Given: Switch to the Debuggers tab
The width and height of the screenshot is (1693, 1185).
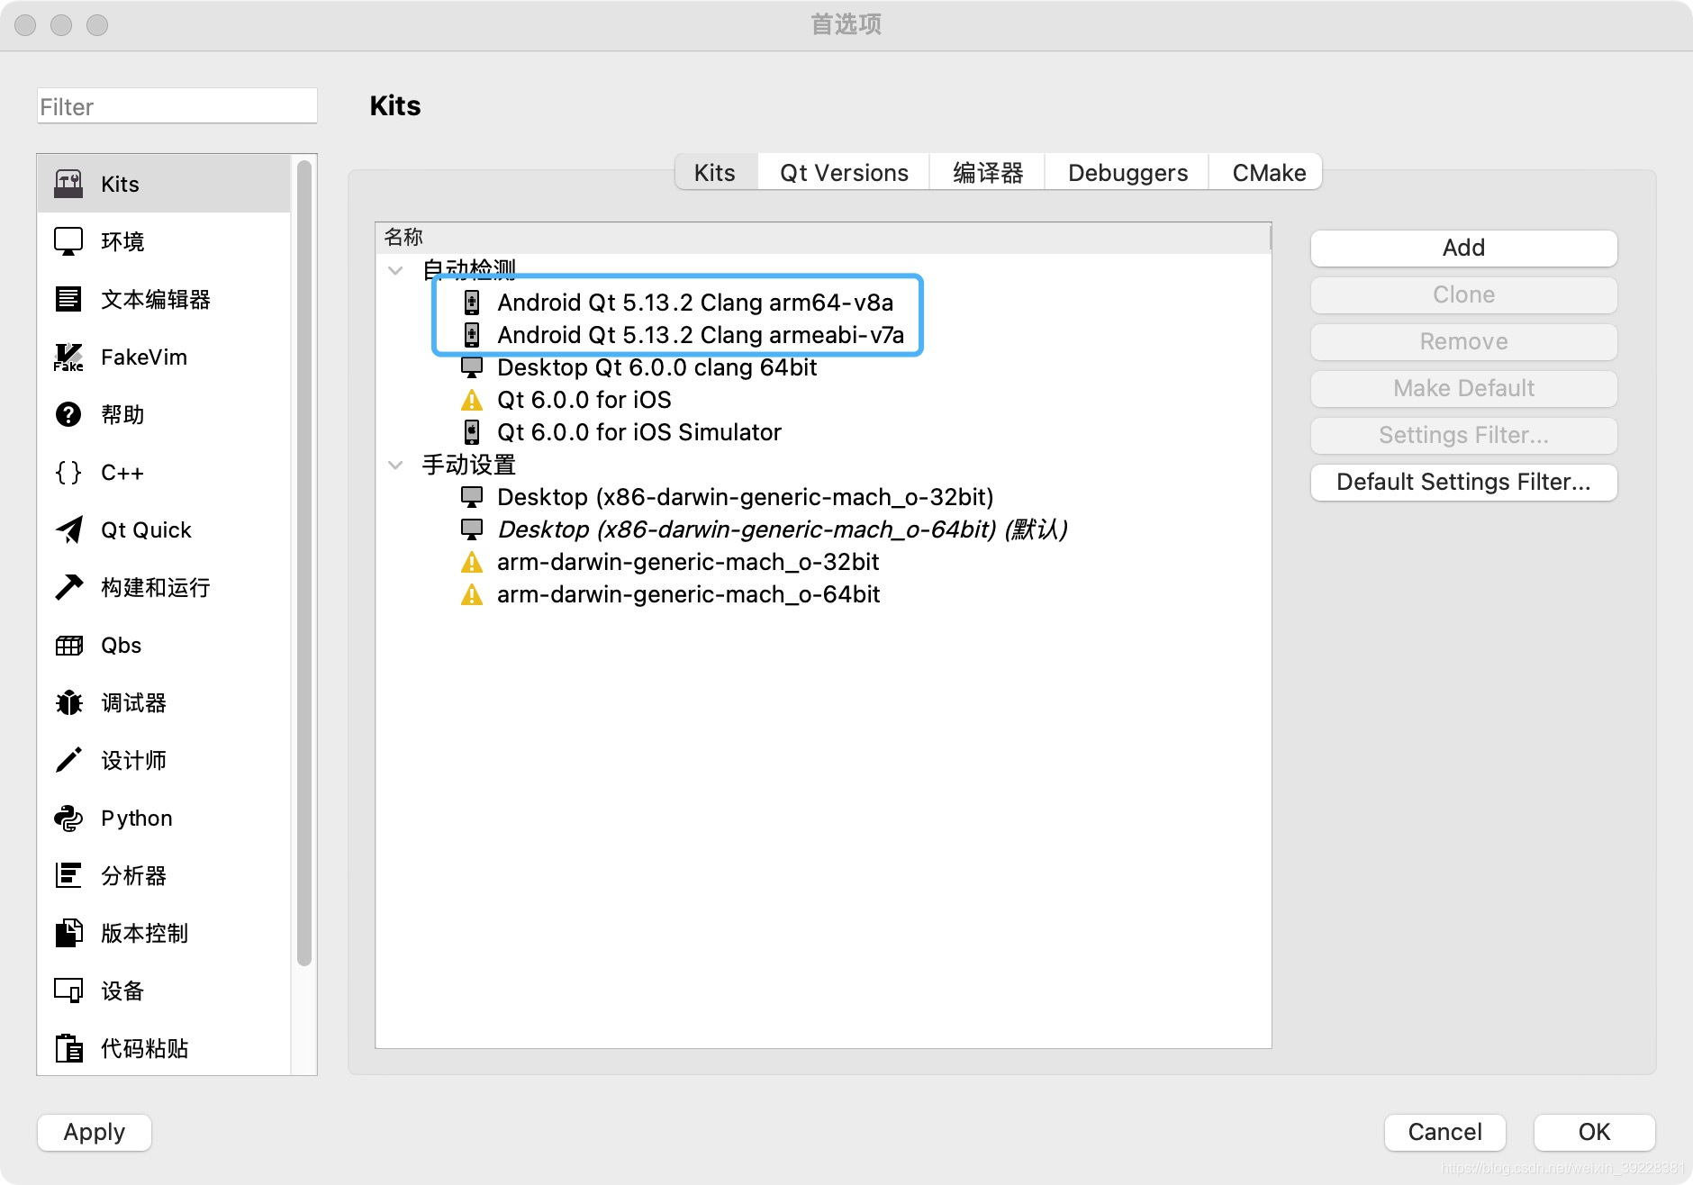Looking at the screenshot, I should 1127,172.
